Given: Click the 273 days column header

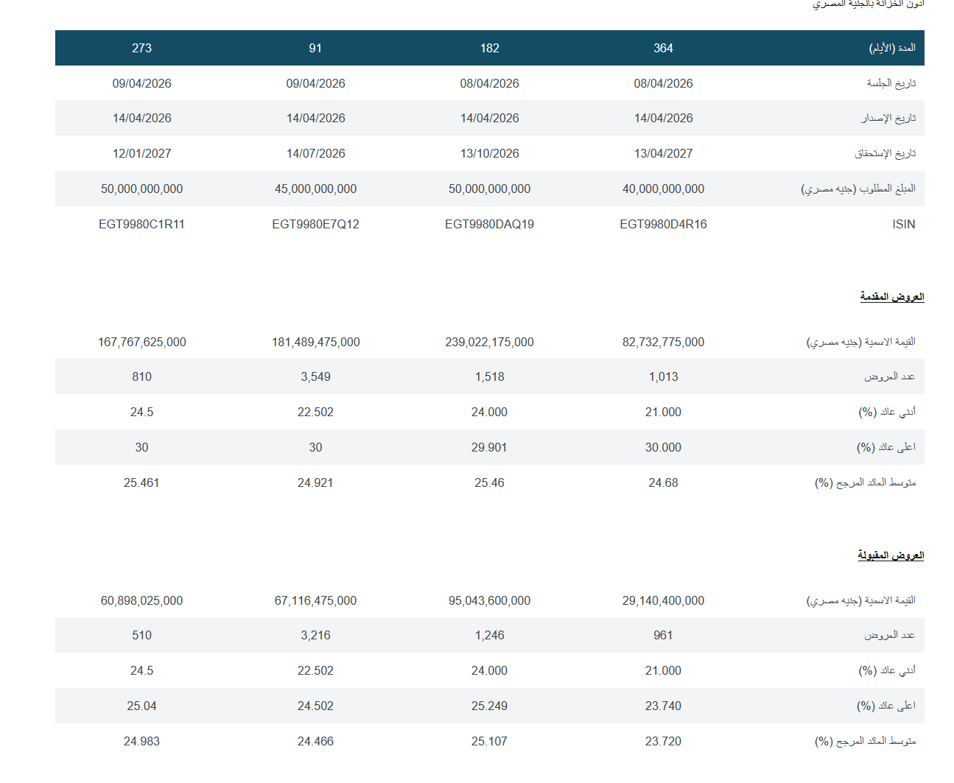Looking at the screenshot, I should click(141, 48).
